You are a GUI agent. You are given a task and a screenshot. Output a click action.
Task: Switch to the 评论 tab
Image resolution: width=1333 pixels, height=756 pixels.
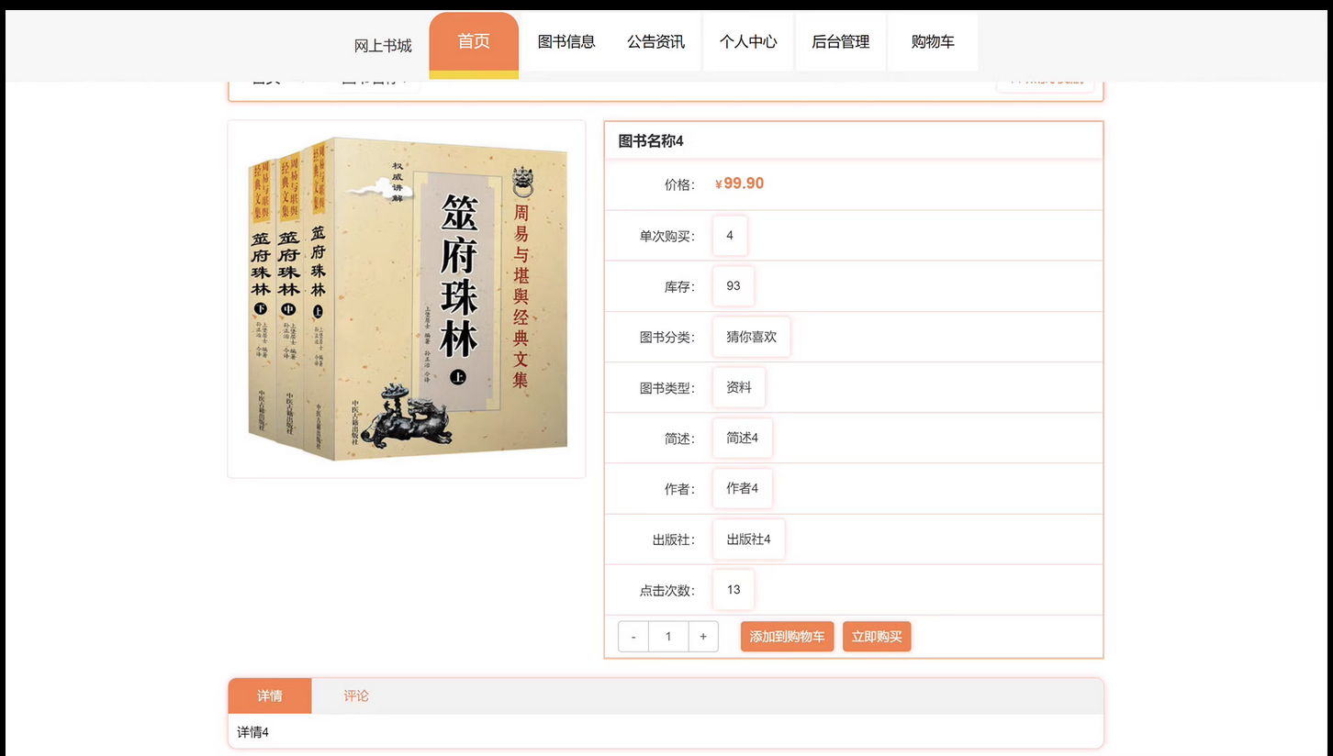tap(356, 695)
